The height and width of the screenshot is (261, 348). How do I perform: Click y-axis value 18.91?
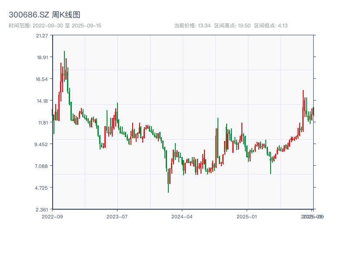click(42, 57)
